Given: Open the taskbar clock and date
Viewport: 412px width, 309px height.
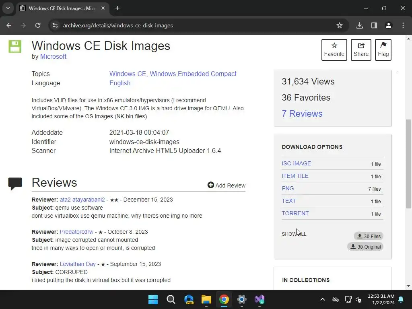Looking at the screenshot, I should pyautogui.click(x=381, y=299).
